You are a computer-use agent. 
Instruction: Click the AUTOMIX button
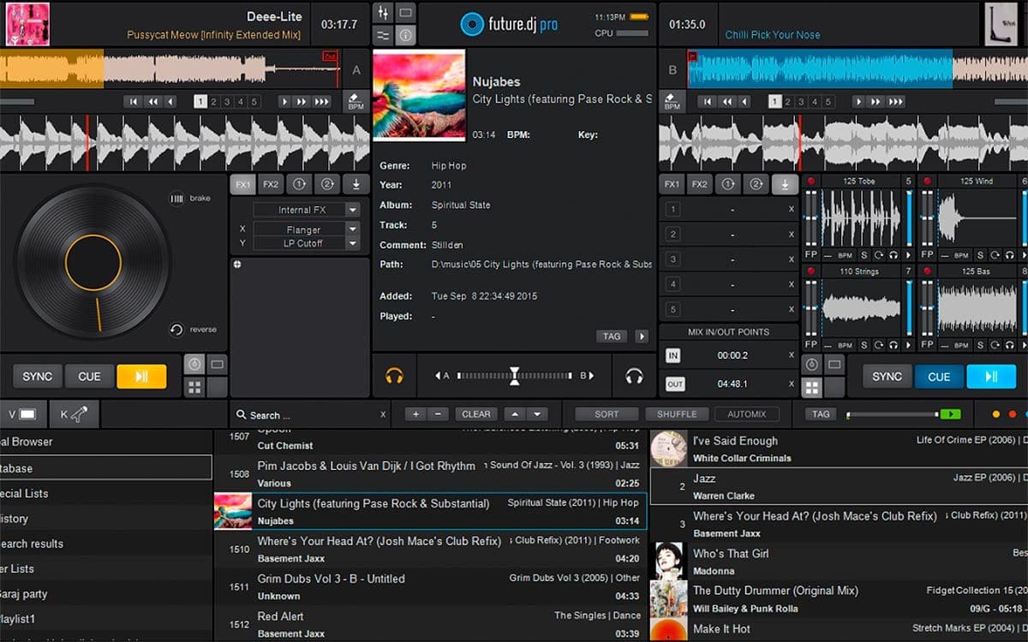point(747,414)
